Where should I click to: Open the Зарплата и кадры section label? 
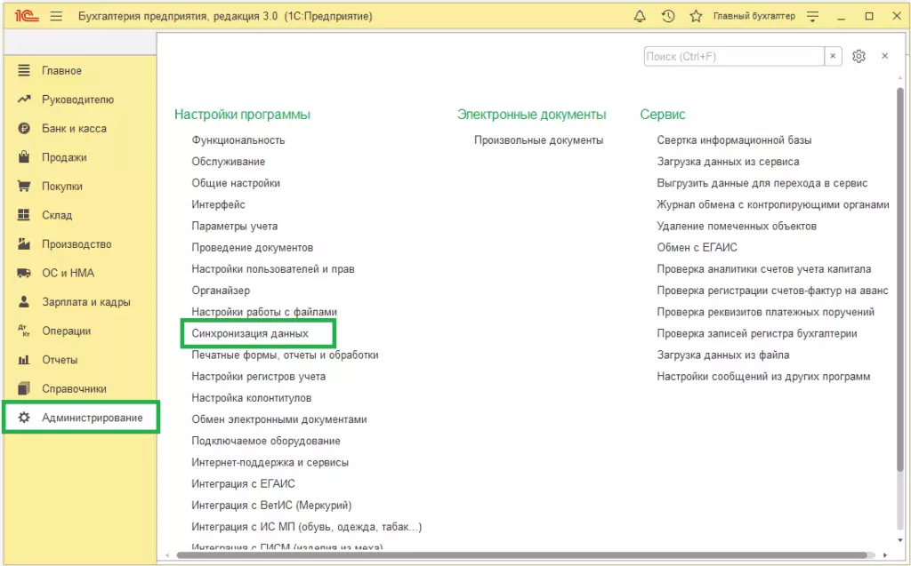pyautogui.click(x=86, y=302)
